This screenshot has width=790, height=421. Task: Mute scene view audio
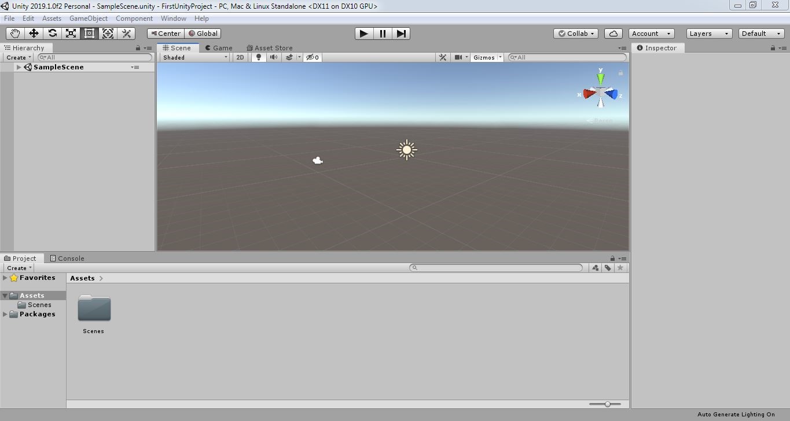tap(273, 57)
